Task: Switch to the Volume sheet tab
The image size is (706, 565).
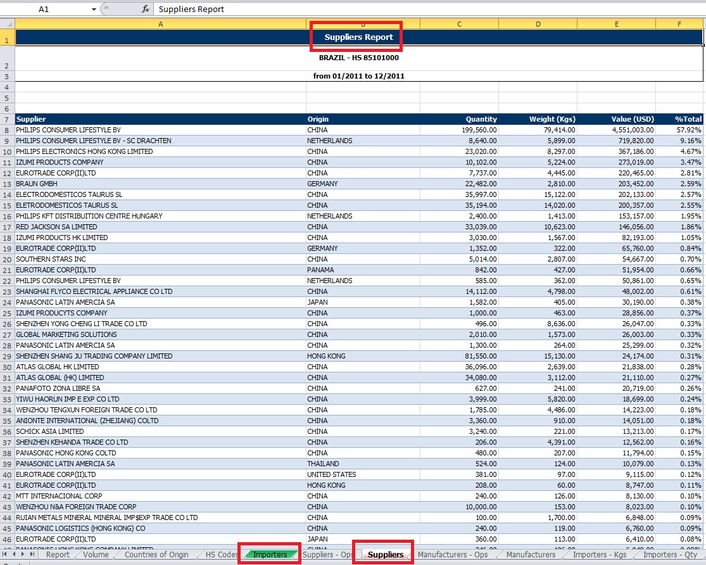Action: click(96, 555)
